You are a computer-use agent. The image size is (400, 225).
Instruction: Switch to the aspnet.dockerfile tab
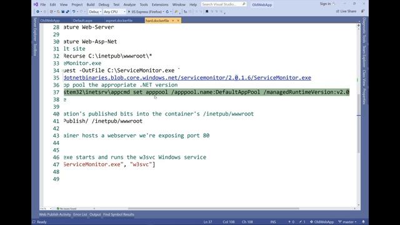click(x=119, y=21)
